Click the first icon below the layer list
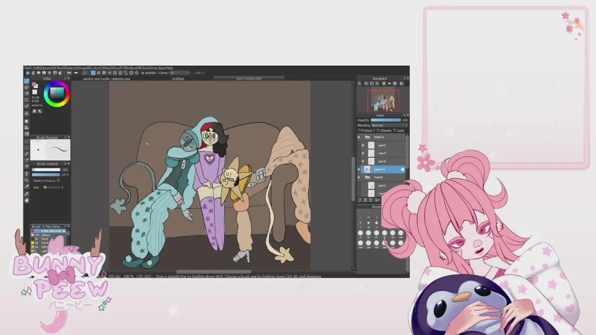The height and width of the screenshot is (335, 596). (x=360, y=200)
